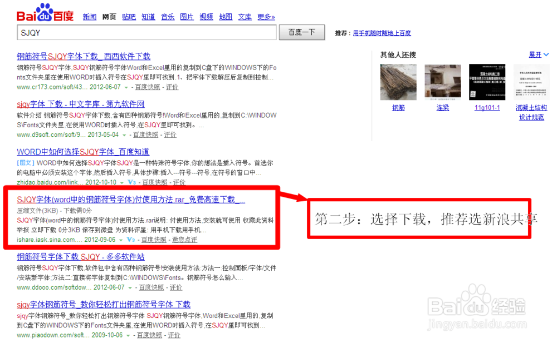
Task: Open 百度快照 for the cr173.com result
Action: 148,87
